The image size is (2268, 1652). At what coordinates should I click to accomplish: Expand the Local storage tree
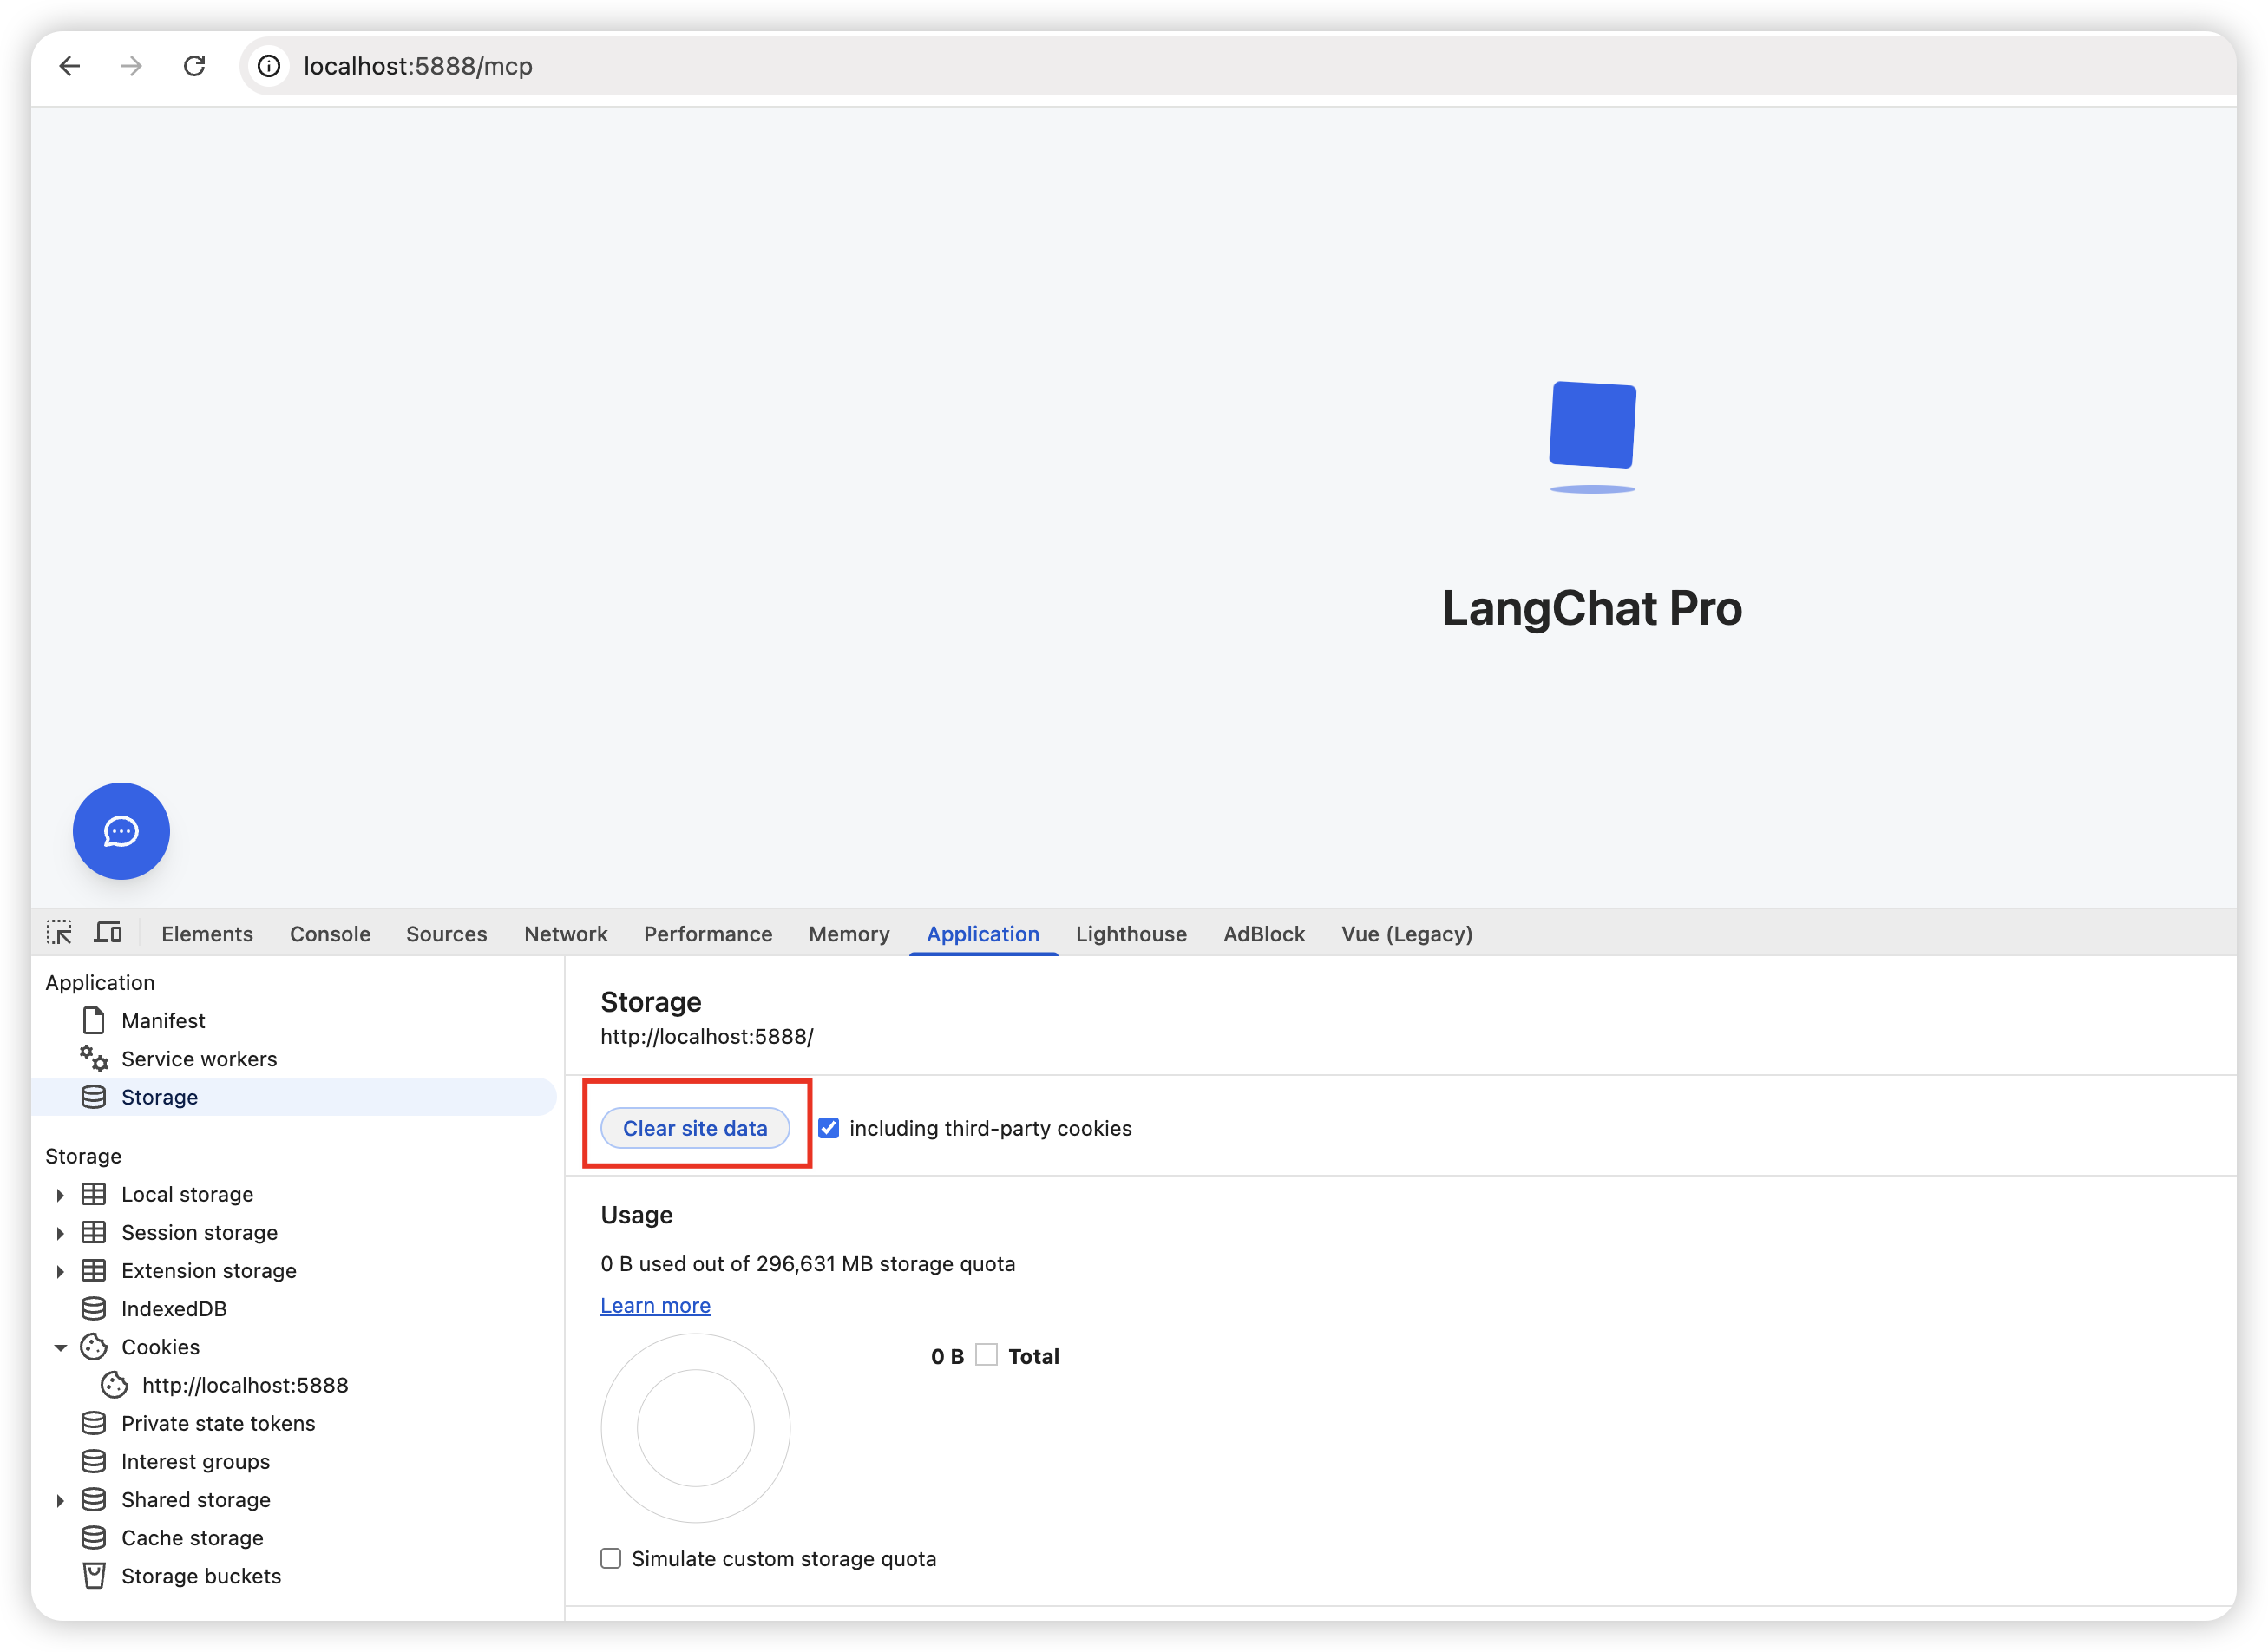(x=60, y=1195)
